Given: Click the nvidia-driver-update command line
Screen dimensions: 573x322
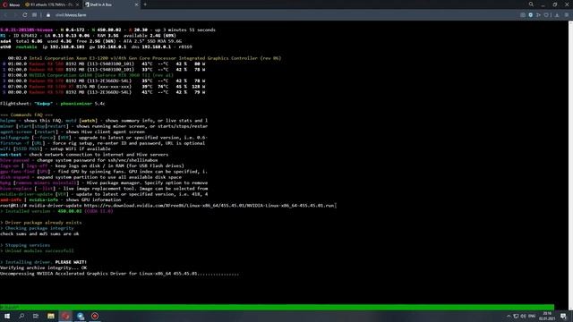Looking at the screenshot, I should 167,206.
